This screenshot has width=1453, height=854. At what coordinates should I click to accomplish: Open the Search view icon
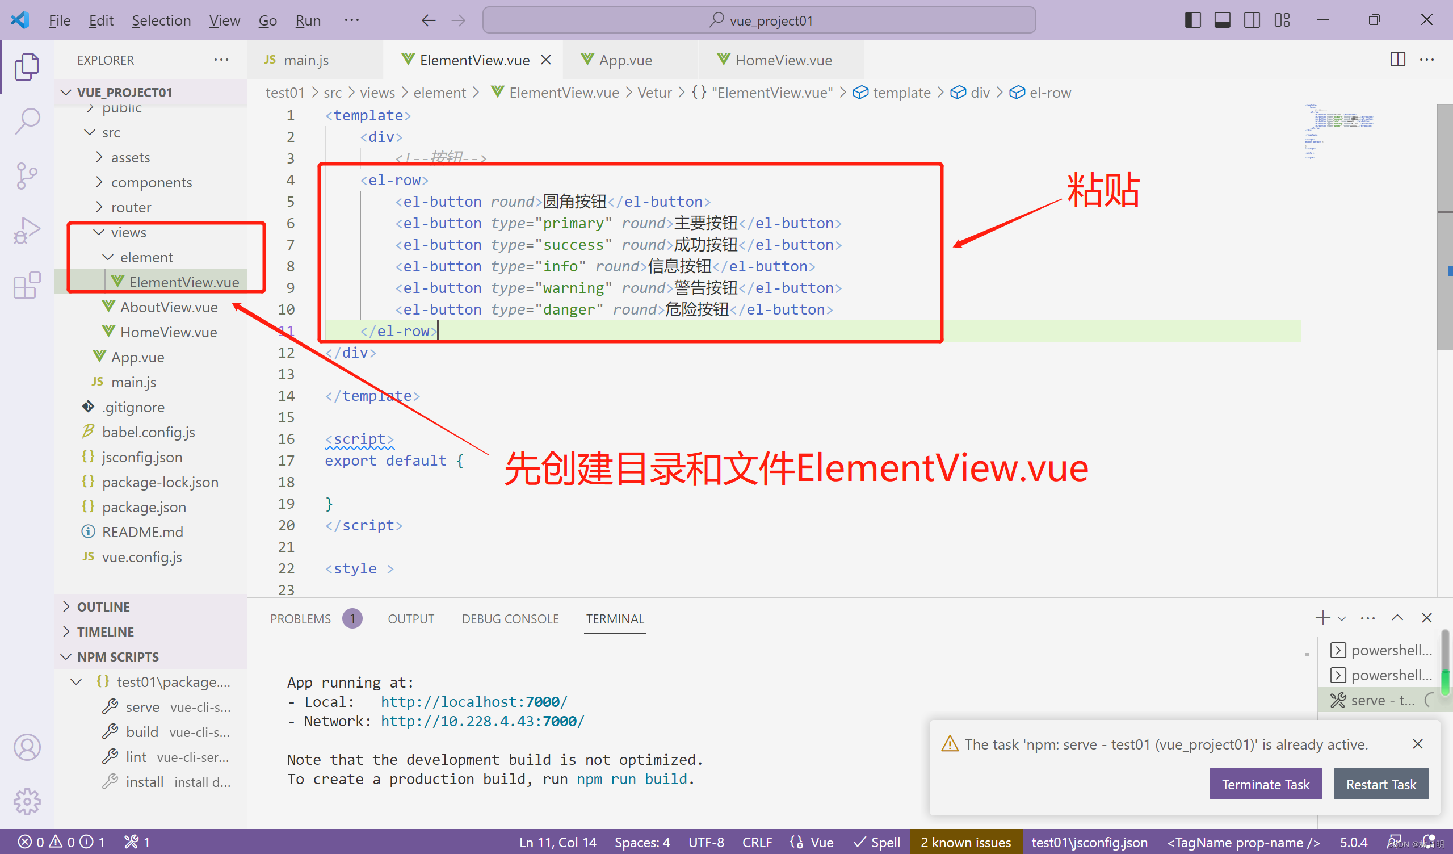27,121
